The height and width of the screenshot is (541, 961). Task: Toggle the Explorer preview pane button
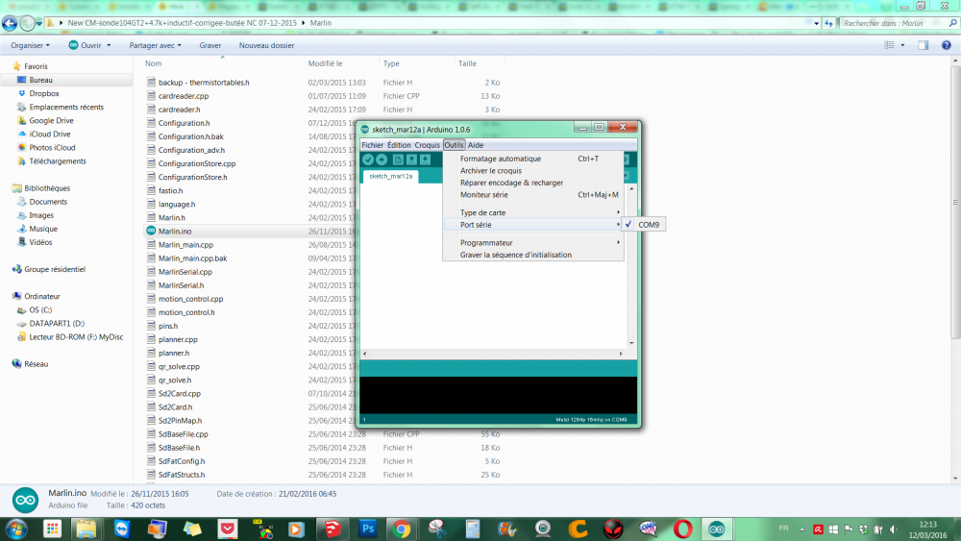coord(922,45)
